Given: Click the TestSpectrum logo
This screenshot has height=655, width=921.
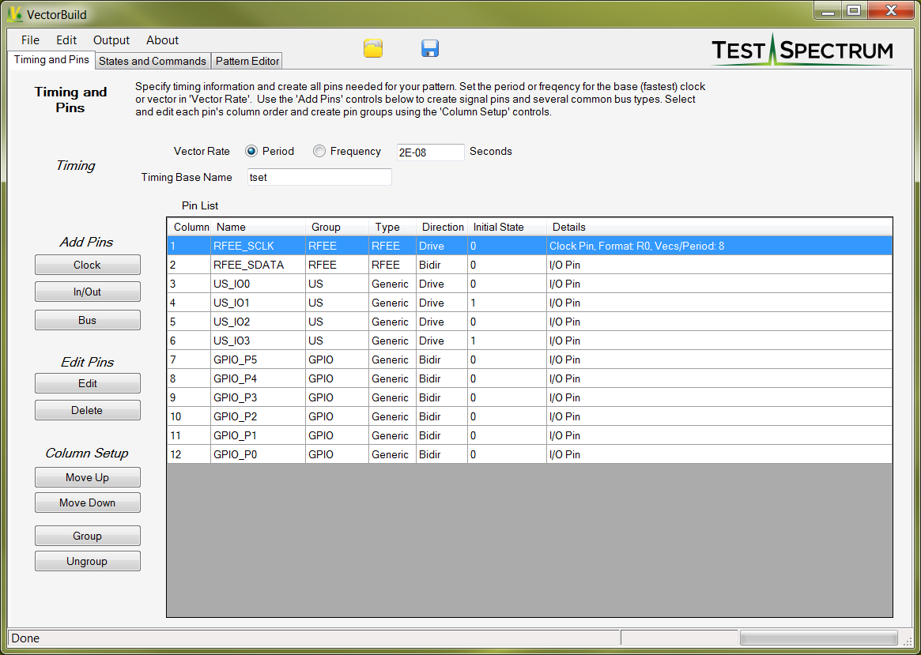Looking at the screenshot, I should click(804, 47).
